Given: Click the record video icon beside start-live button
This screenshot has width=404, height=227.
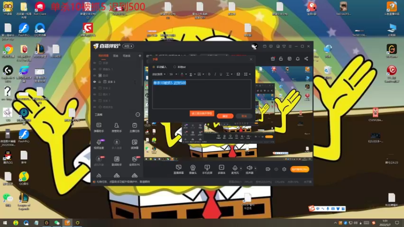Looking at the screenshot, I should tap(268, 169).
